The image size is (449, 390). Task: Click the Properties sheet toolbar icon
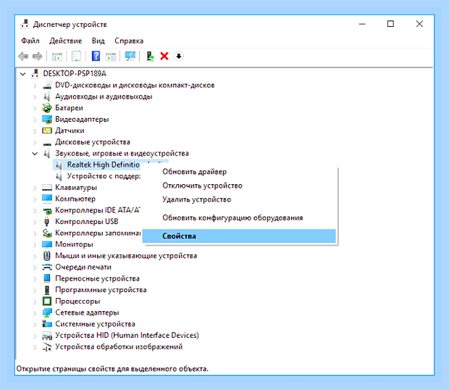point(76,56)
